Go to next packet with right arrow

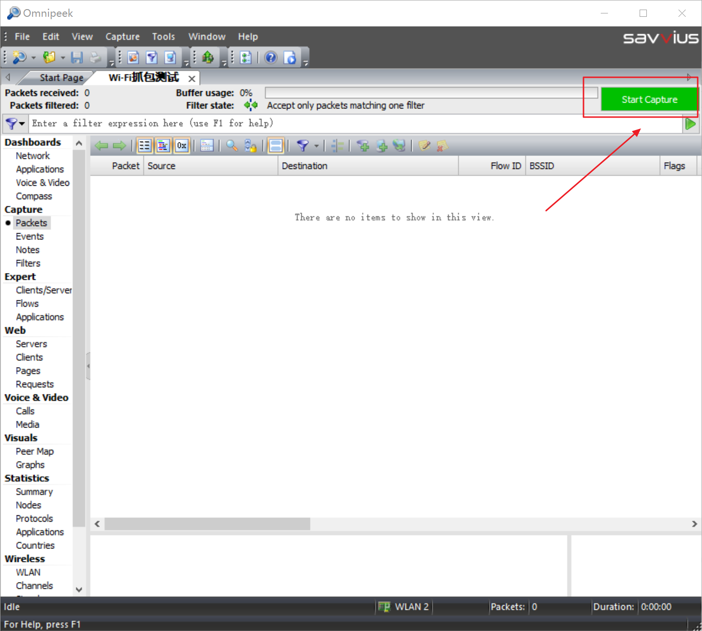click(119, 146)
